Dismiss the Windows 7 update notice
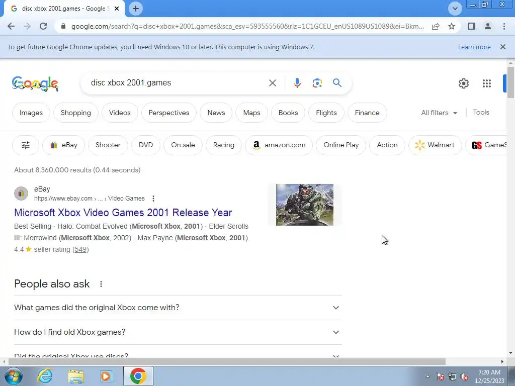 (x=503, y=47)
